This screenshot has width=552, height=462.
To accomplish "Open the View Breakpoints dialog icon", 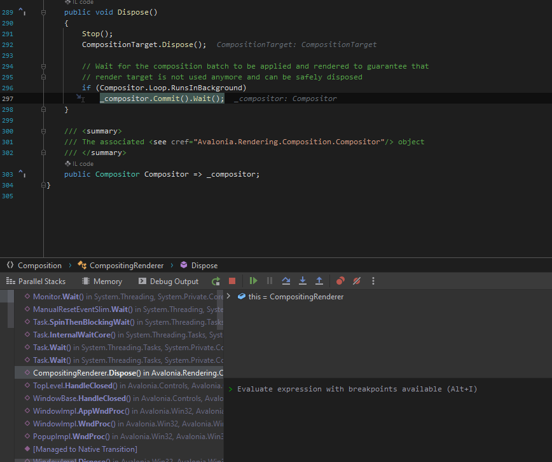I will click(340, 280).
